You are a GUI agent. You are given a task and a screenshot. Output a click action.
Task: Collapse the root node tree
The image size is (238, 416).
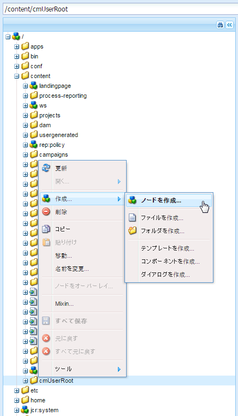[8, 37]
